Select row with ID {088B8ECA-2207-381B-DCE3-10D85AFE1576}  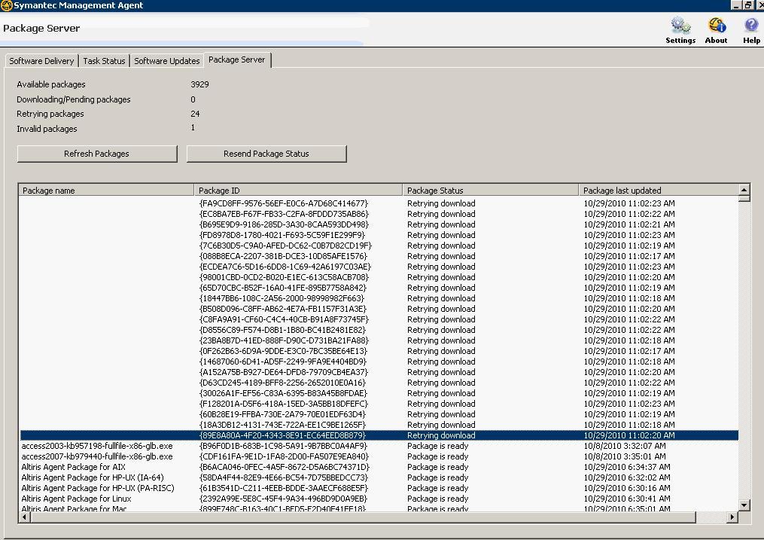(379, 256)
